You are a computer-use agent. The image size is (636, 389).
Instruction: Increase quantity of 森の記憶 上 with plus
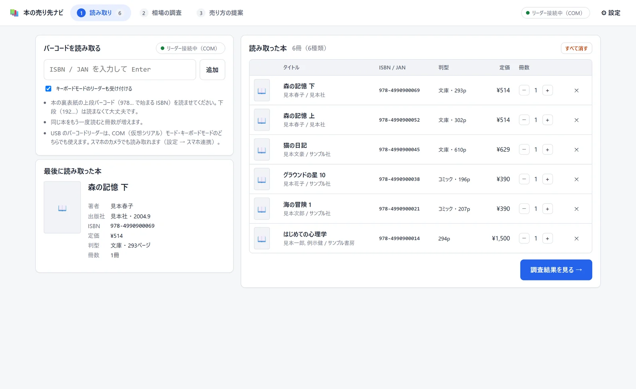pyautogui.click(x=547, y=120)
